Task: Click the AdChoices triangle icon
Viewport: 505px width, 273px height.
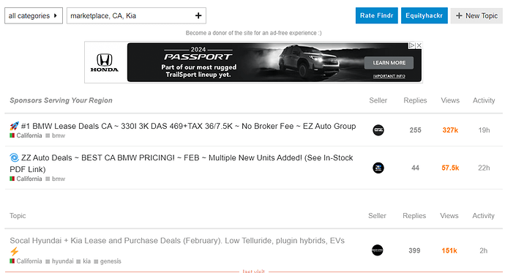Action: pos(411,45)
